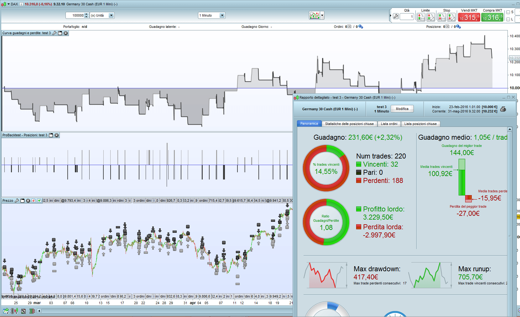The height and width of the screenshot is (317, 520).
Task: Click the red down arrow on Prezzo panel
Action: [x=34, y=200]
